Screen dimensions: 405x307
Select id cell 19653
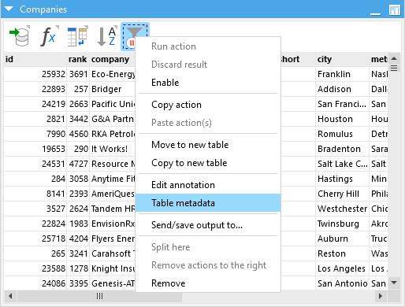(x=35, y=149)
